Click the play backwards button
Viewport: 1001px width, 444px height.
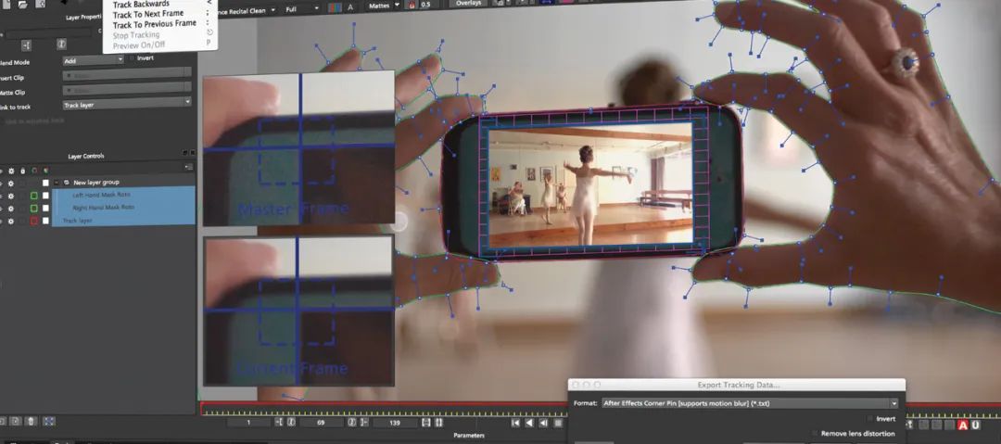click(x=529, y=423)
